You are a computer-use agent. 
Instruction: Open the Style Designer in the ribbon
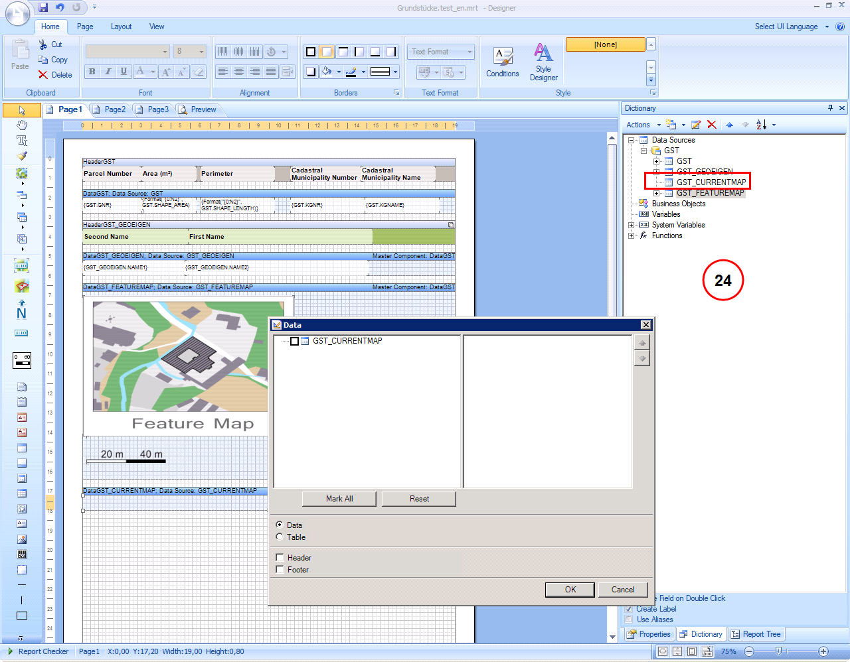(x=543, y=61)
